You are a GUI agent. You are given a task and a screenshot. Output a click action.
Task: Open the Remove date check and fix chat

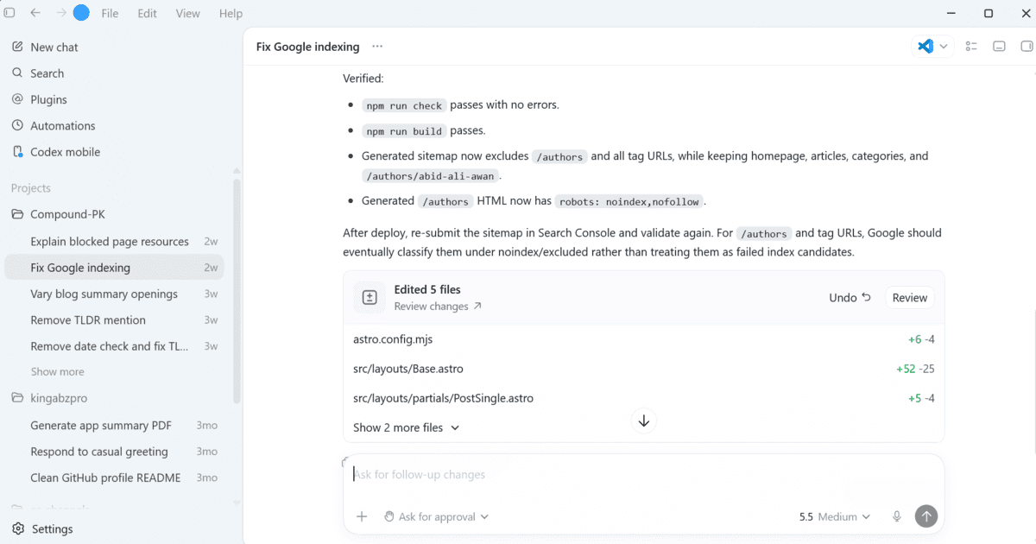115,346
